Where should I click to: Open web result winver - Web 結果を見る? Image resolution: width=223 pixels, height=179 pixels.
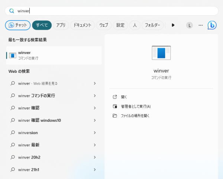coord(54,84)
